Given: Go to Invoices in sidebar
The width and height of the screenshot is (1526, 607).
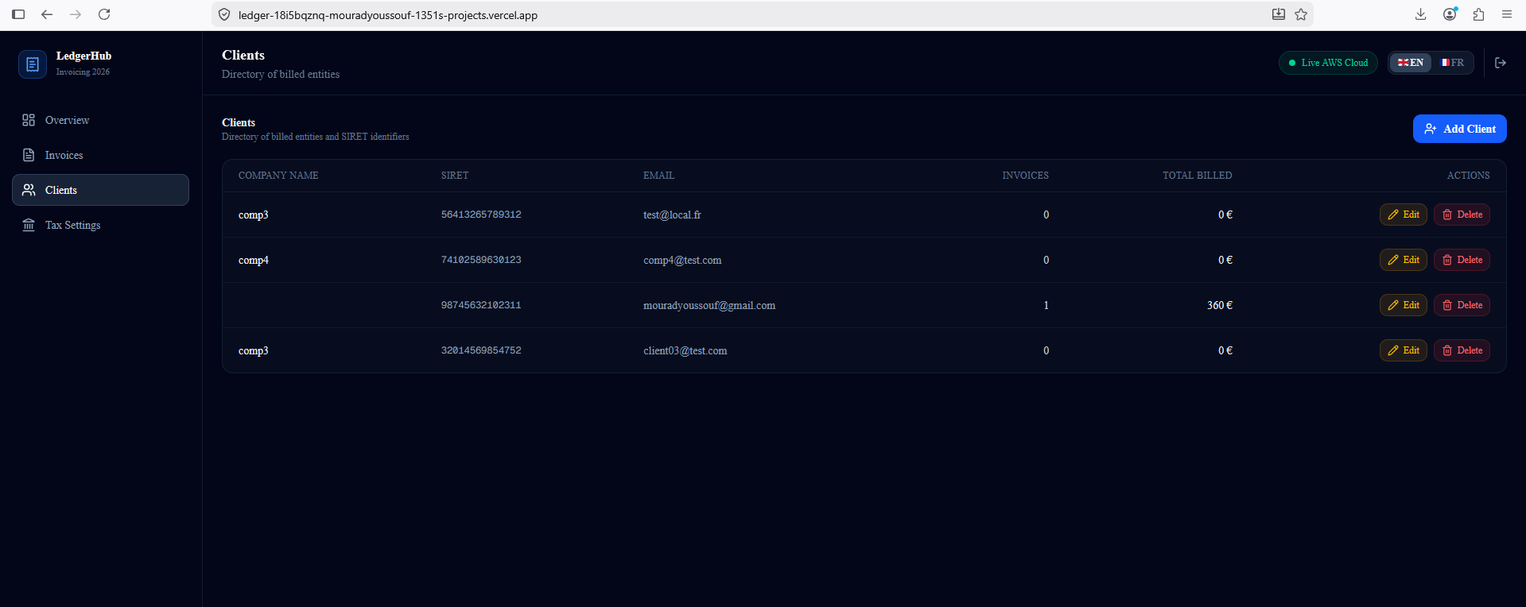Looking at the screenshot, I should click(100, 155).
